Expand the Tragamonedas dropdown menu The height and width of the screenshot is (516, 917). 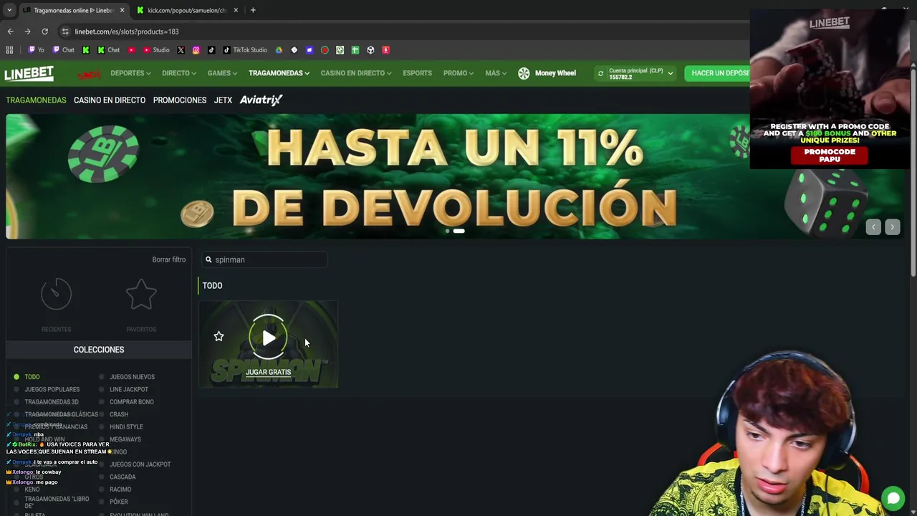click(x=279, y=73)
